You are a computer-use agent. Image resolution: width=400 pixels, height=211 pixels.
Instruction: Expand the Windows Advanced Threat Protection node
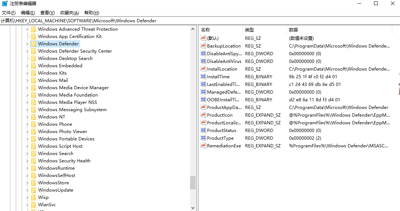pyautogui.click(x=27, y=29)
